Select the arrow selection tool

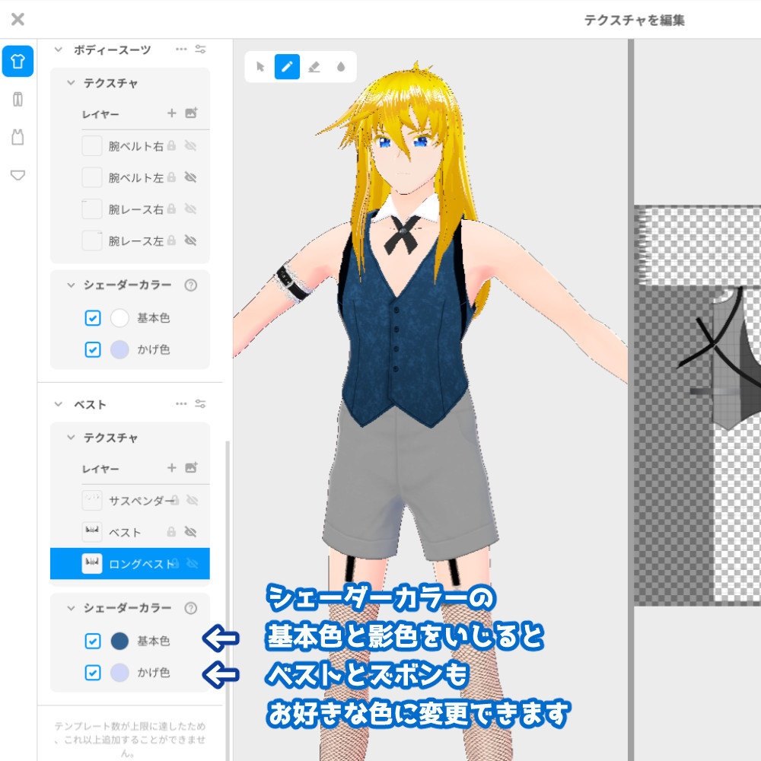[x=260, y=67]
